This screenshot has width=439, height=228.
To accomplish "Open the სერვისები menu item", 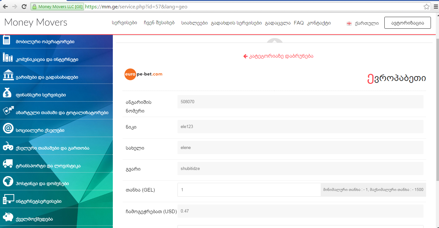I will pyautogui.click(x=124, y=23).
